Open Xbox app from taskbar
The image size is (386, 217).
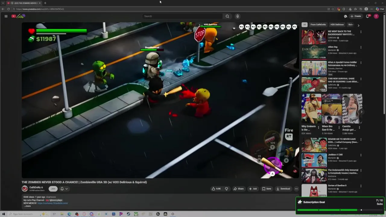tap(136, 214)
